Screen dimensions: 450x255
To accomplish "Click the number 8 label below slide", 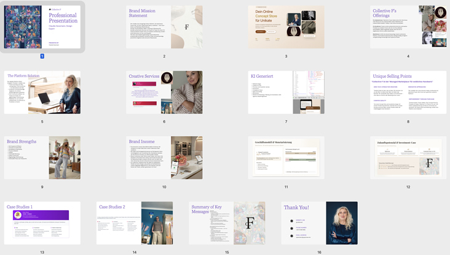I will [x=408, y=121].
